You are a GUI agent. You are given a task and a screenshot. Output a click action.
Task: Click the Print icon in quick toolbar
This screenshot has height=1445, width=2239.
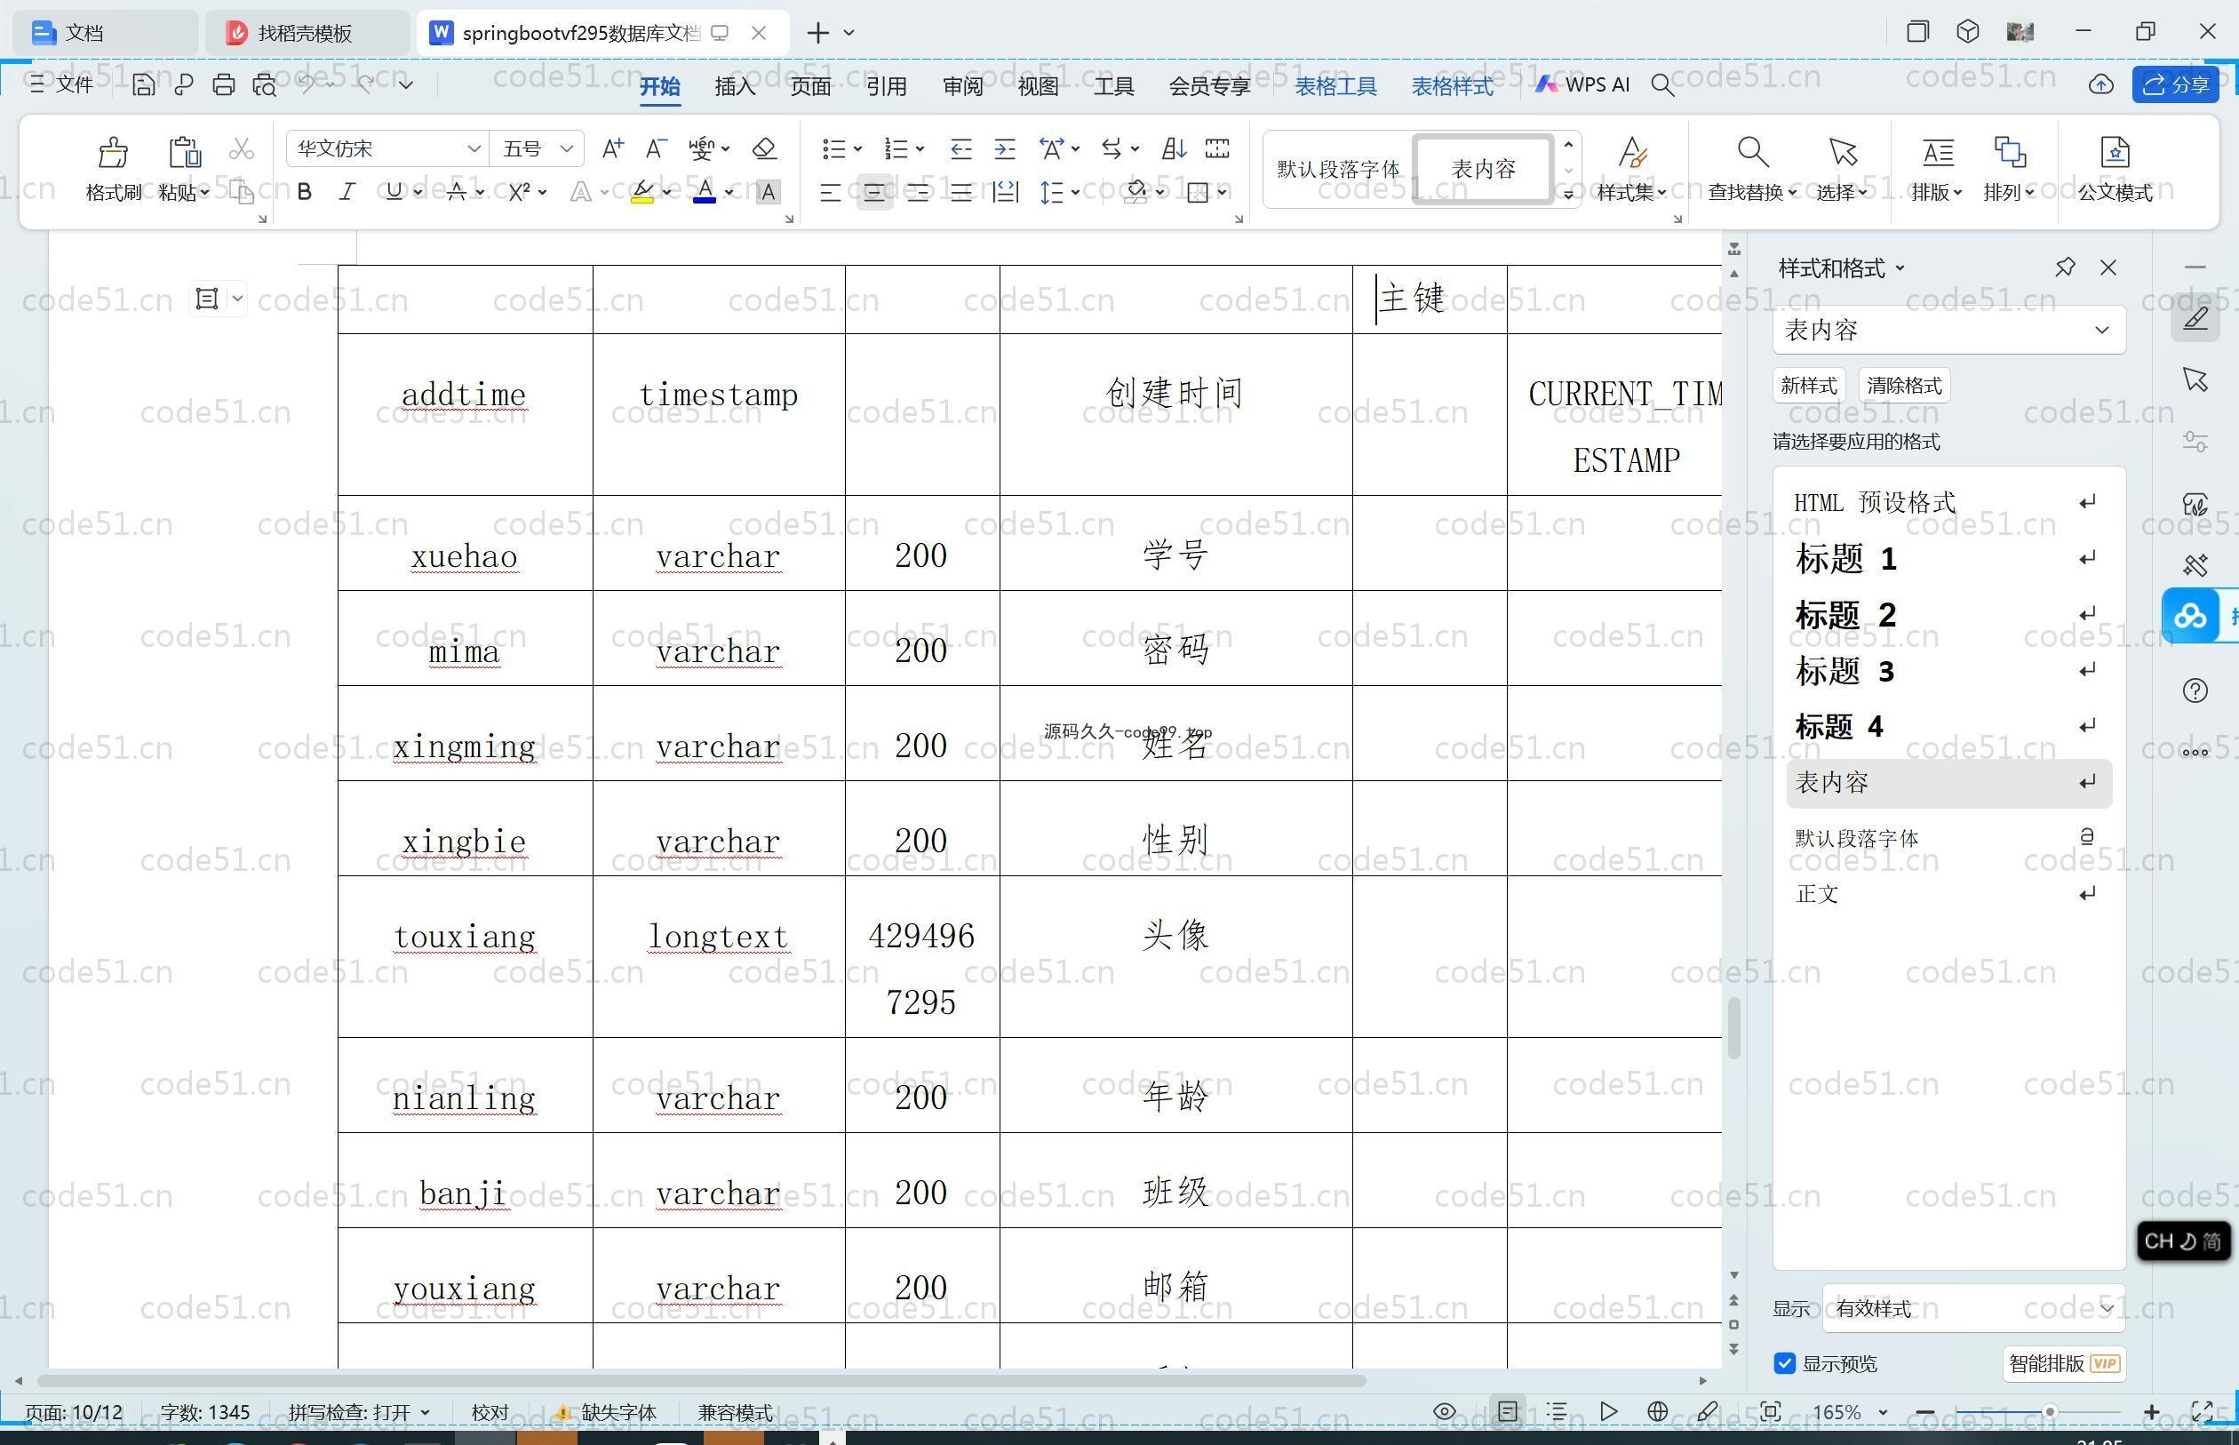(223, 84)
